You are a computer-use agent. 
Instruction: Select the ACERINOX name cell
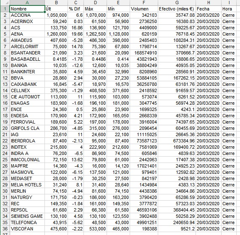coord(27,21)
